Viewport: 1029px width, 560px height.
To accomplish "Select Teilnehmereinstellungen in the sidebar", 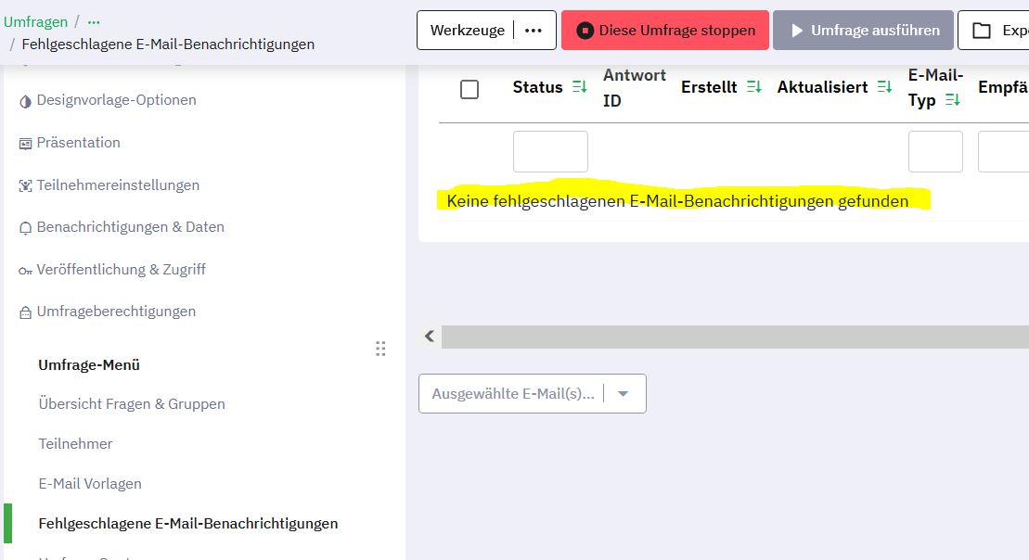I will (118, 185).
